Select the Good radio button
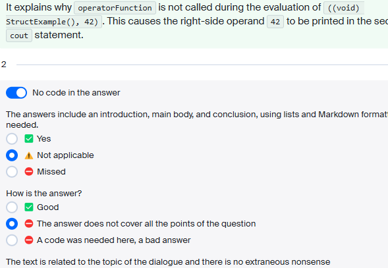The image size is (388, 268). coord(12,207)
